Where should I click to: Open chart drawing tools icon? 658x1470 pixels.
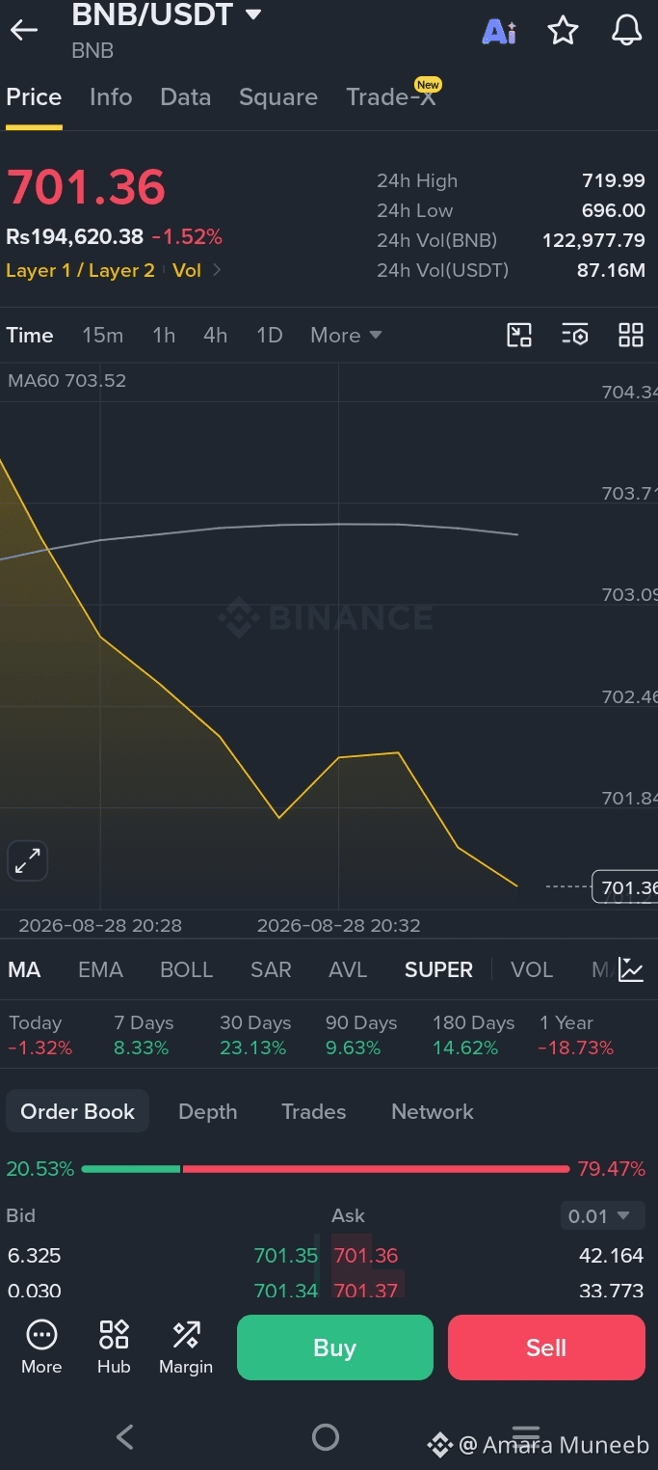[519, 335]
